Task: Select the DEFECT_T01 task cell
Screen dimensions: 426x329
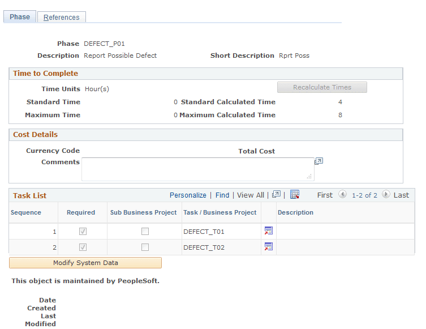Action: click(x=204, y=232)
